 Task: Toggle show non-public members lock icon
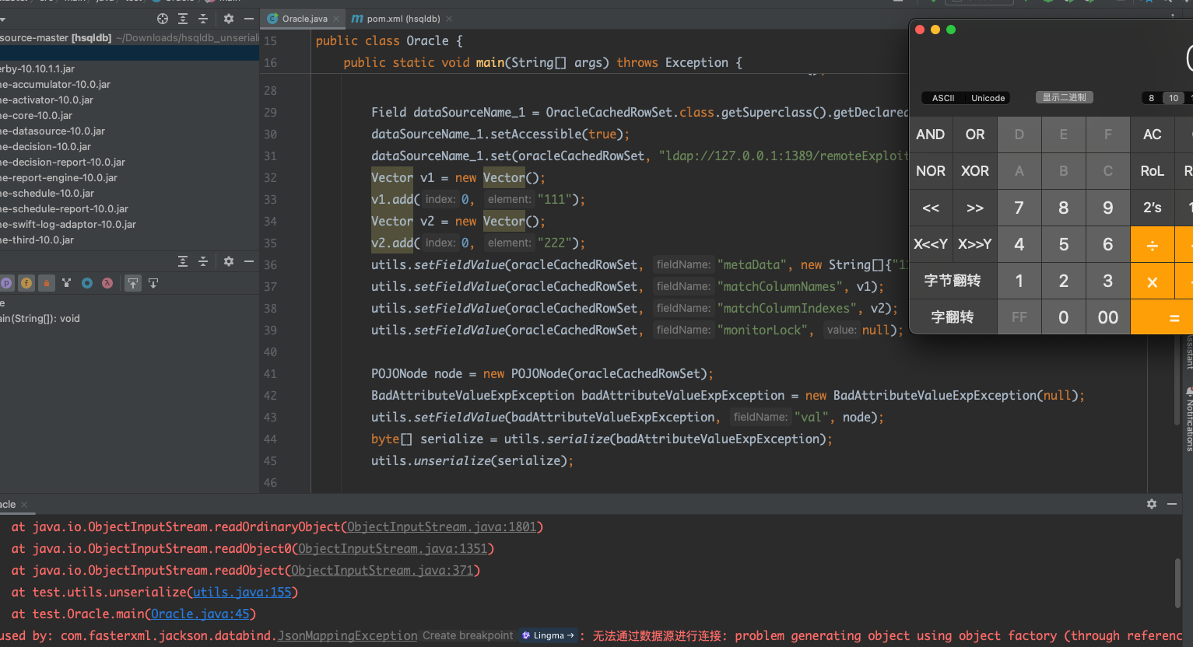pyautogui.click(x=47, y=283)
